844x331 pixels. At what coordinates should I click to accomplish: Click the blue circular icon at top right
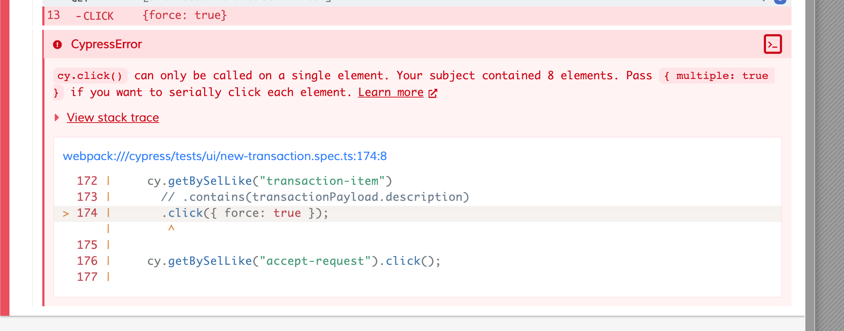(x=780, y=1)
